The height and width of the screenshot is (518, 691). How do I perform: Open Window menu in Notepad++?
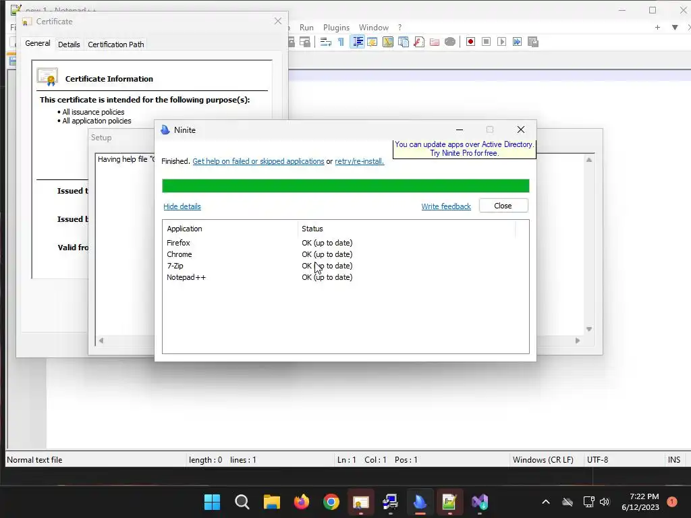(x=374, y=27)
